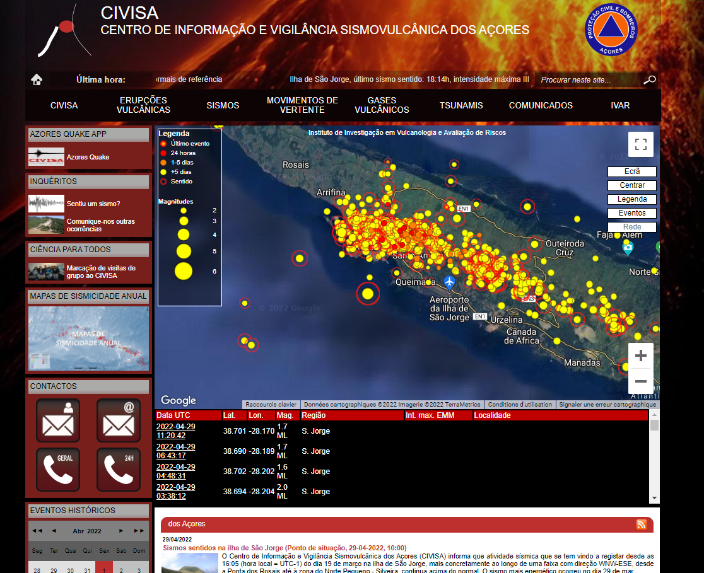Viewport: 704px width, 573px height.
Task: Click the GERAL phone contact icon
Action: click(58, 470)
